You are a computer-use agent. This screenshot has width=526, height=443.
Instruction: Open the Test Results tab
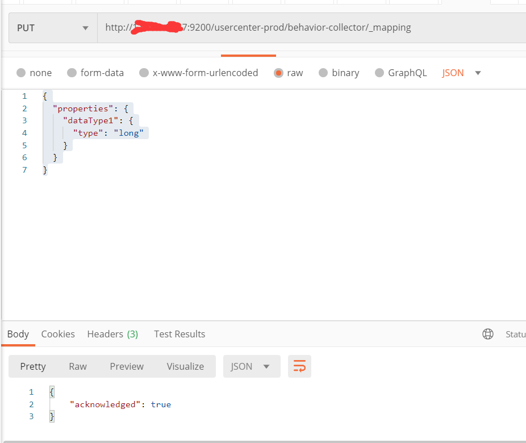tap(179, 334)
